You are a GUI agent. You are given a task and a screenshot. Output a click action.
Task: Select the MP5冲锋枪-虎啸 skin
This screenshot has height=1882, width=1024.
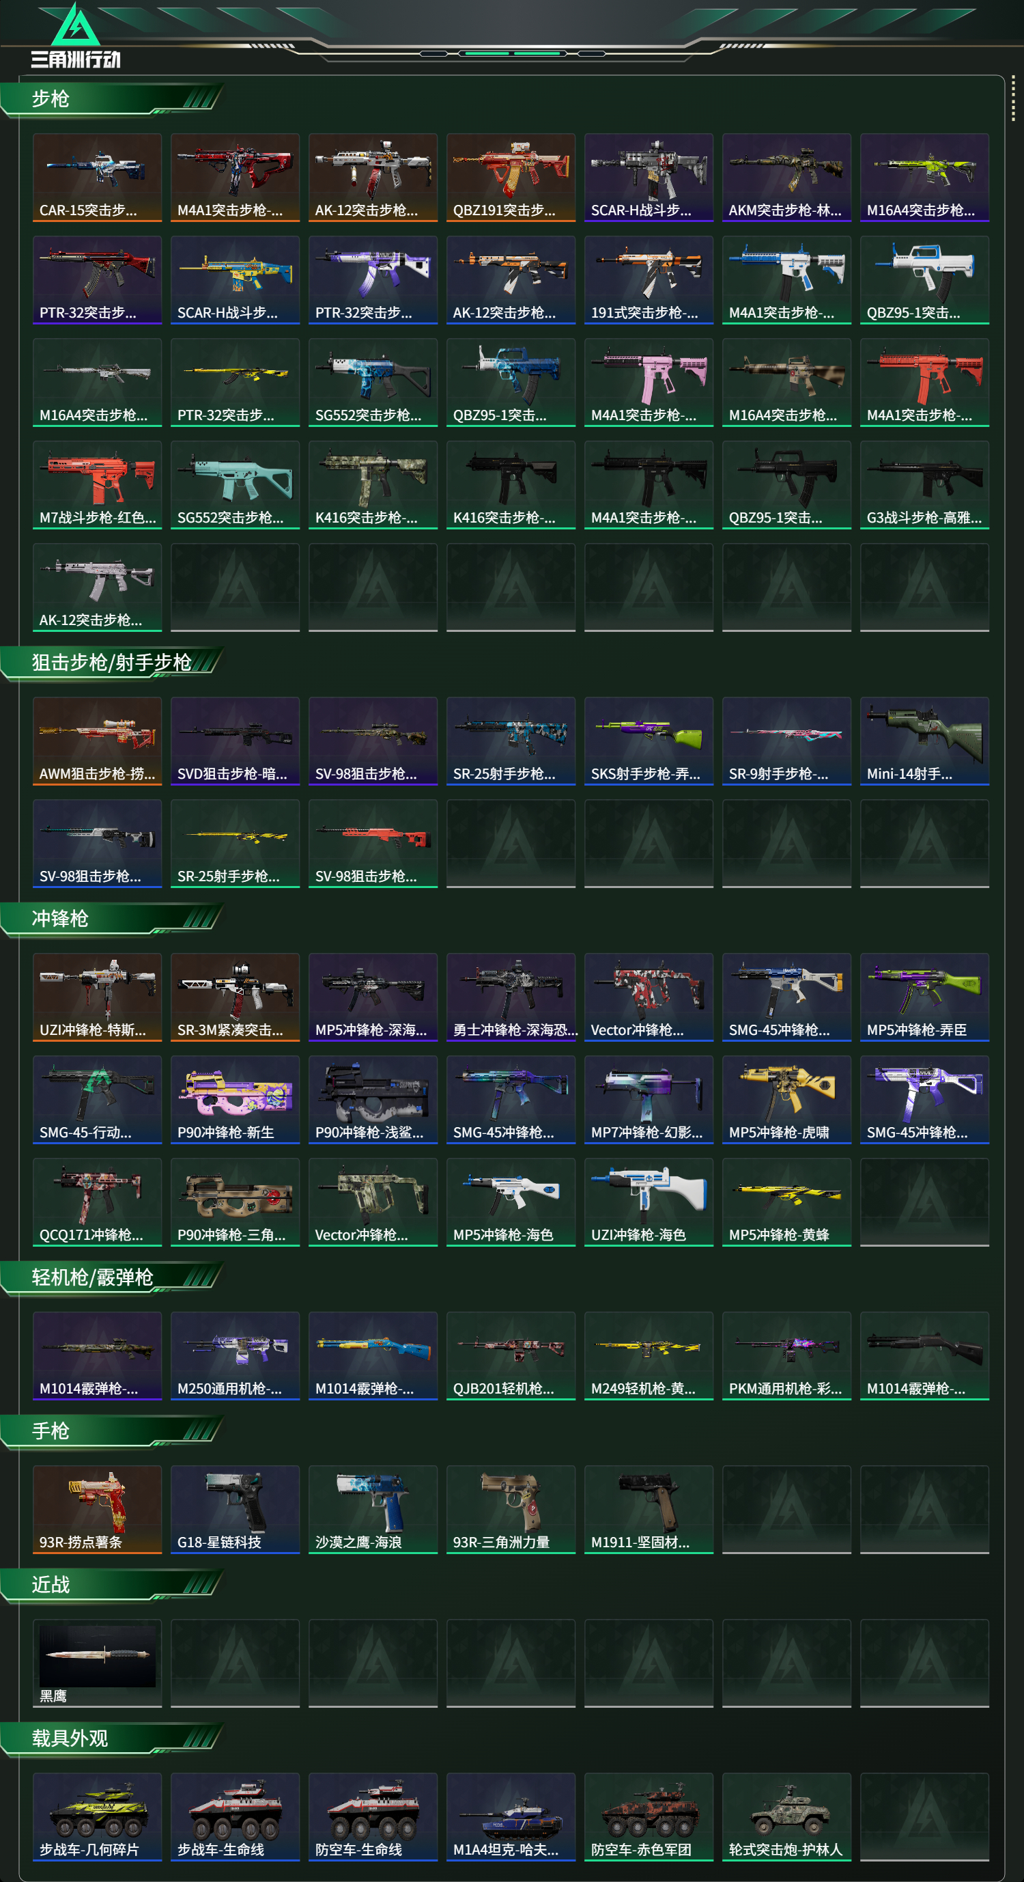[x=787, y=1099]
